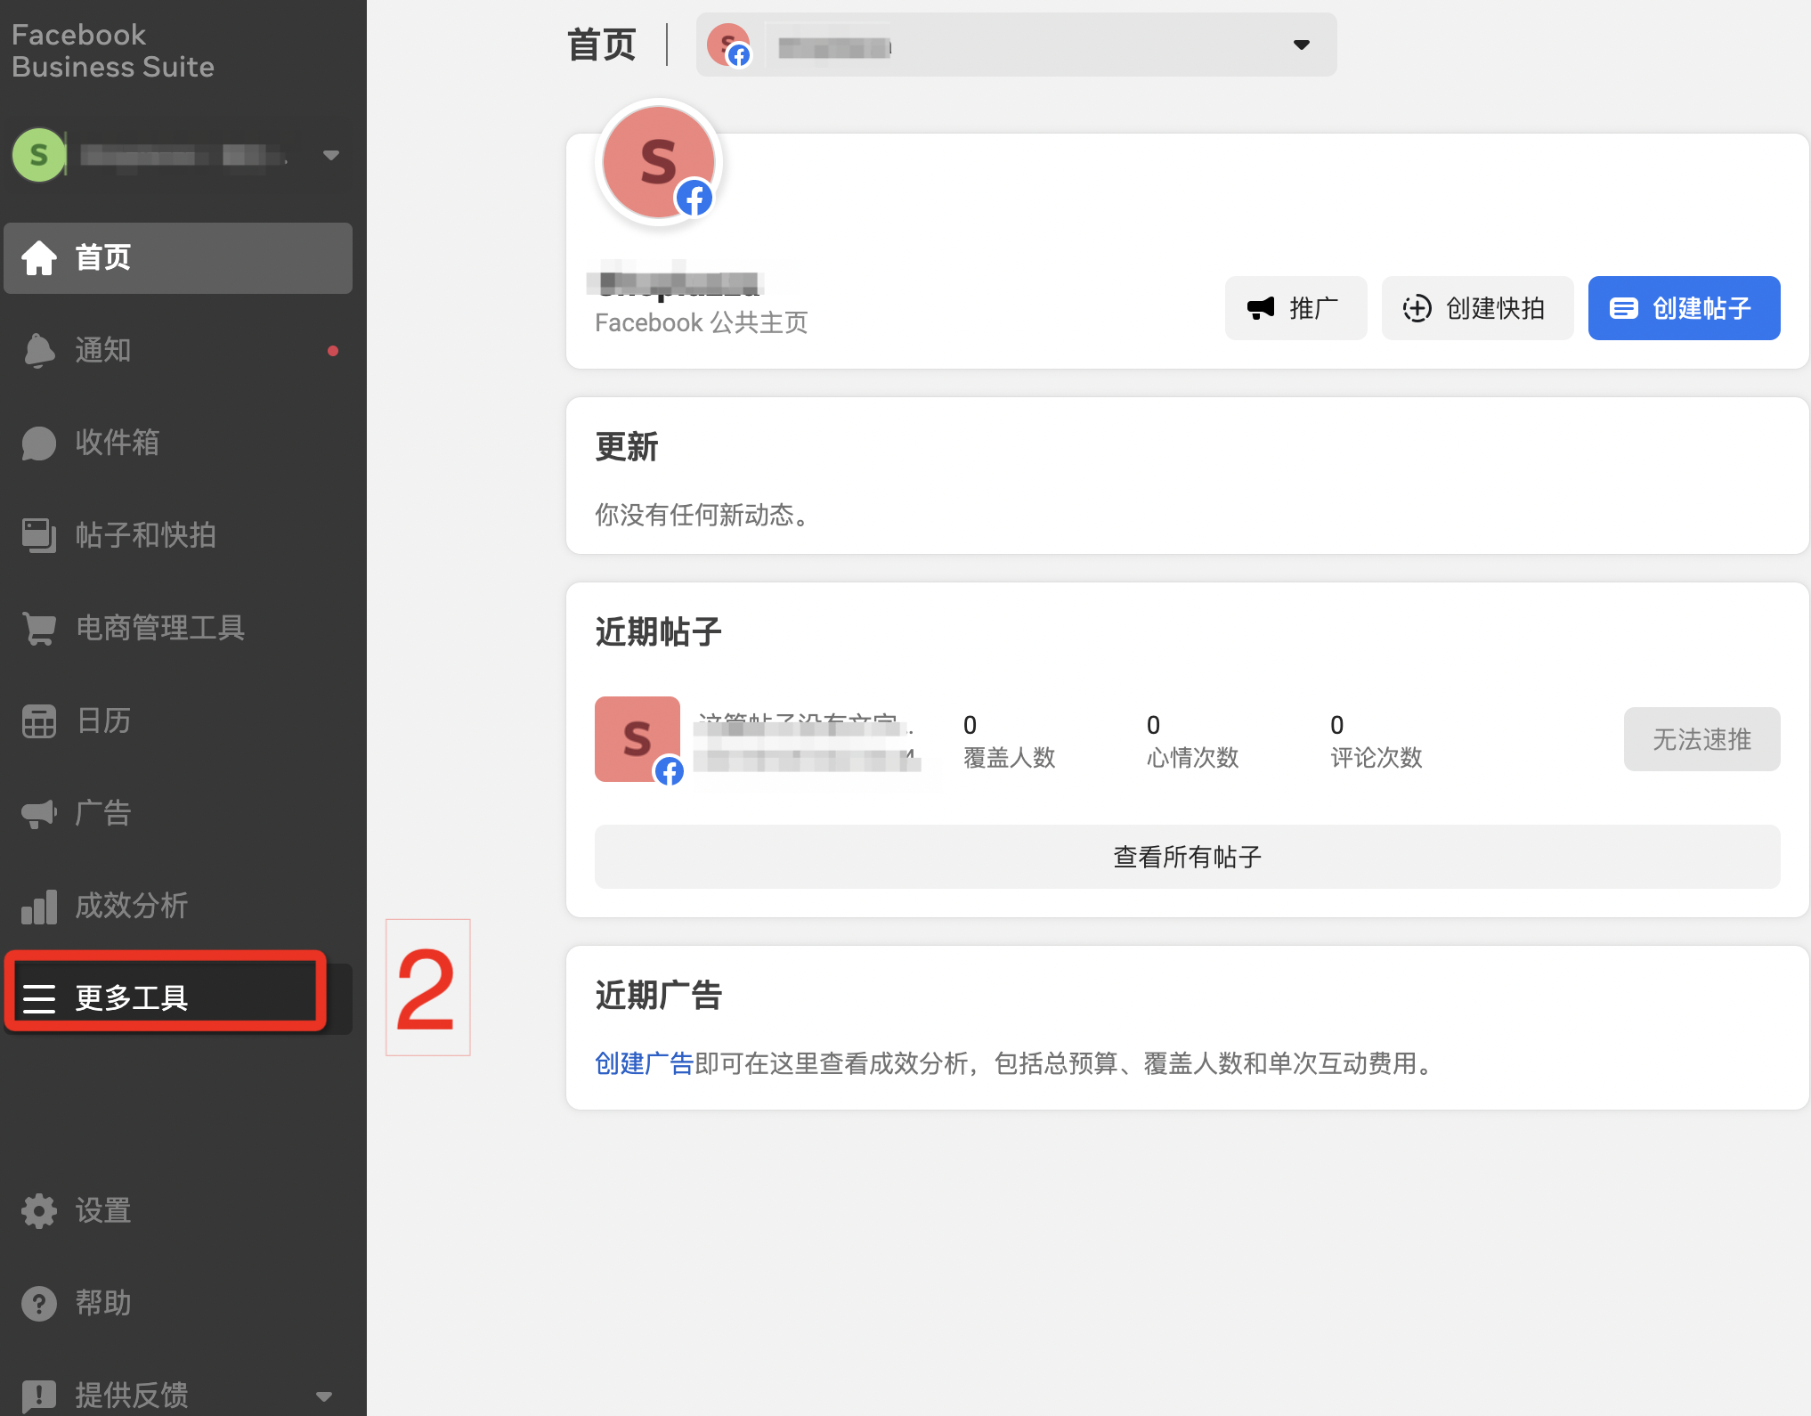1811x1416 pixels.
Task: Click the inbox speech bubble icon
Action: pyautogui.click(x=39, y=444)
